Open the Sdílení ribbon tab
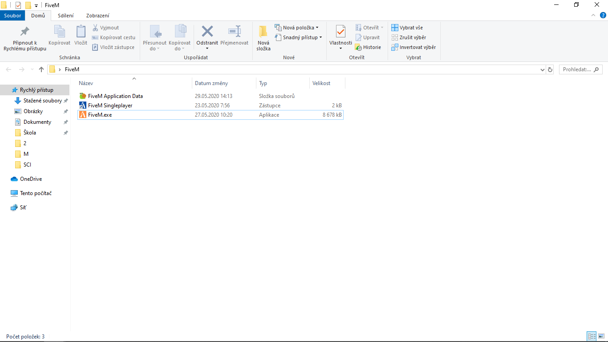The image size is (608, 342). click(x=66, y=16)
